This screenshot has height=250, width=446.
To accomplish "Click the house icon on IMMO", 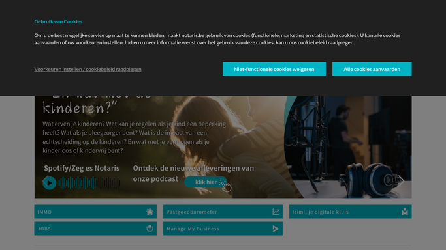I will tap(150, 212).
